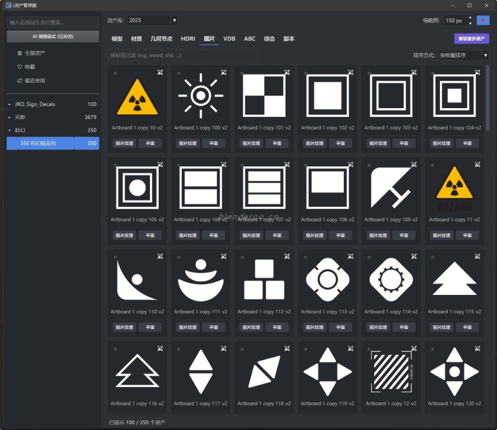Click corner icon on Artboard 1 copy 101-v2
This screenshot has height=430, width=497.
[287, 72]
